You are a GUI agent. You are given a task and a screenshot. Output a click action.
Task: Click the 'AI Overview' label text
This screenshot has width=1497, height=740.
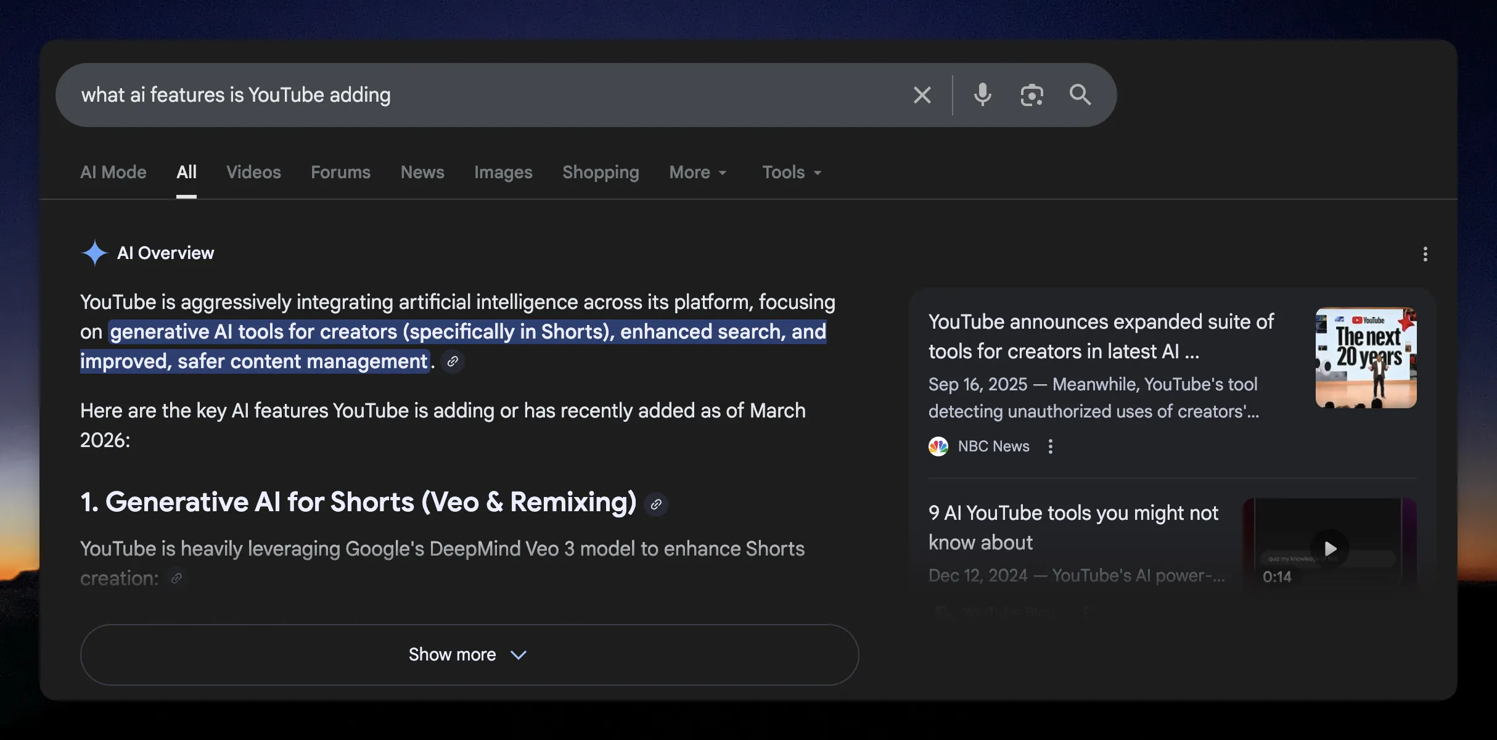point(165,253)
